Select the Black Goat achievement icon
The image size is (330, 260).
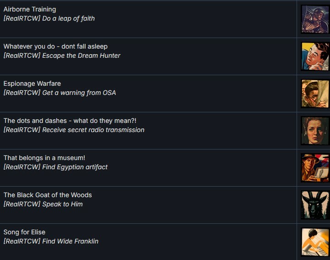pos(315,205)
